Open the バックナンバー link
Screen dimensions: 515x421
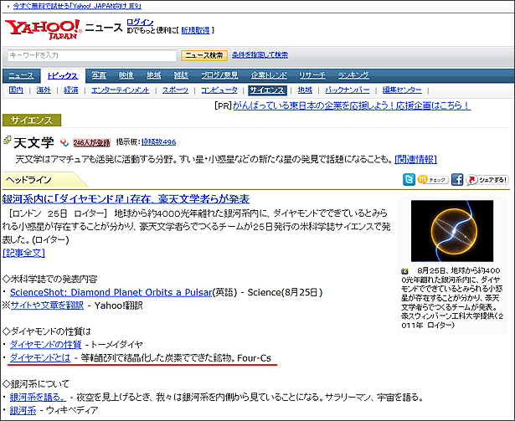click(348, 90)
